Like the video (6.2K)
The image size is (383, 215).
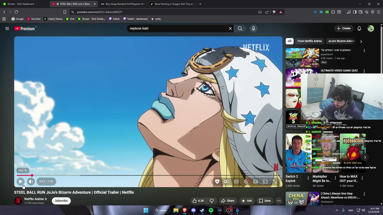coord(198,201)
